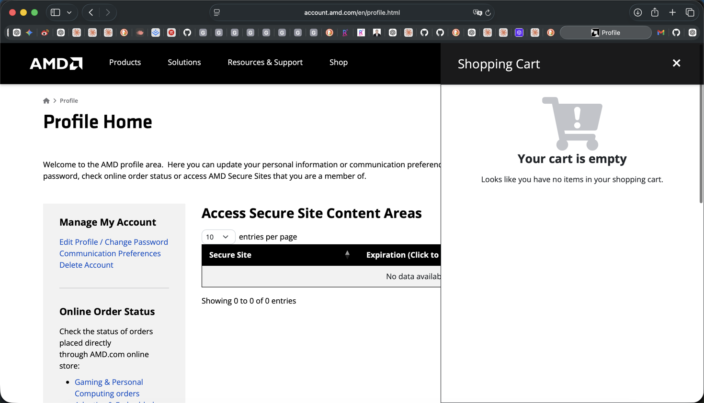This screenshot has width=704, height=403.
Task: Click the Profile breadcrumb link
Action: (69, 100)
